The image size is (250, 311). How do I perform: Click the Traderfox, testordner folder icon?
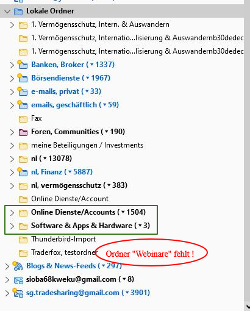pyautogui.click(x=23, y=253)
